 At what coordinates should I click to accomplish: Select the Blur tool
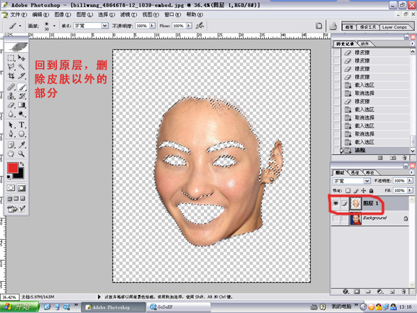(x=11, y=114)
